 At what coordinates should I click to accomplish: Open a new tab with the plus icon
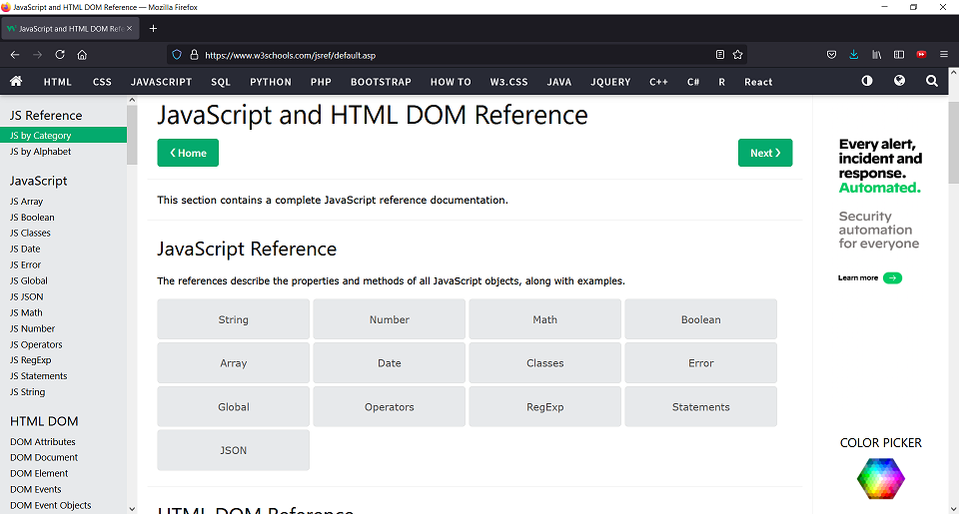point(153,29)
